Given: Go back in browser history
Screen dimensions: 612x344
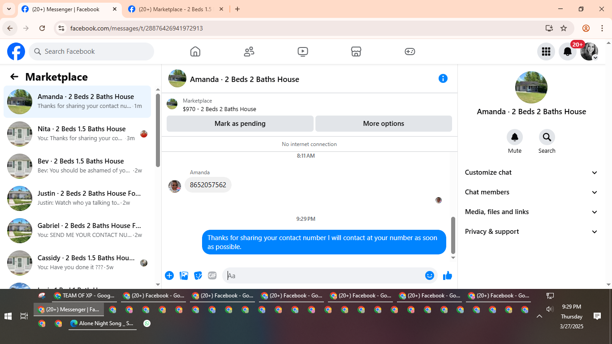Looking at the screenshot, I should click(10, 28).
